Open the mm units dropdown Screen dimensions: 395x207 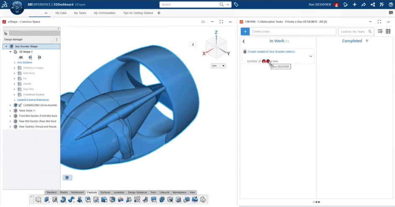pyautogui.click(x=218, y=66)
